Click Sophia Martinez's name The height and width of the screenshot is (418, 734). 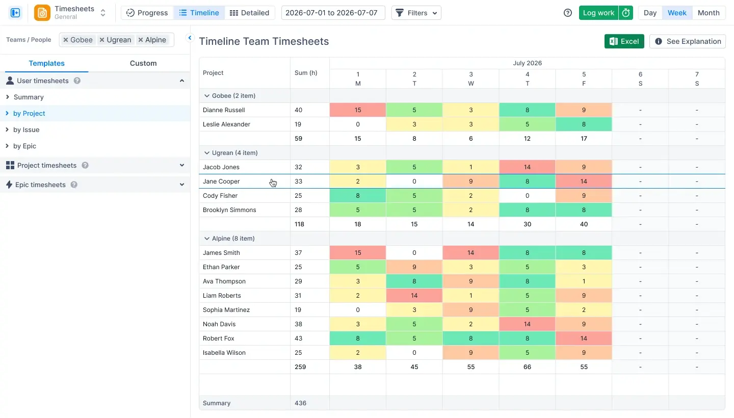pyautogui.click(x=226, y=309)
